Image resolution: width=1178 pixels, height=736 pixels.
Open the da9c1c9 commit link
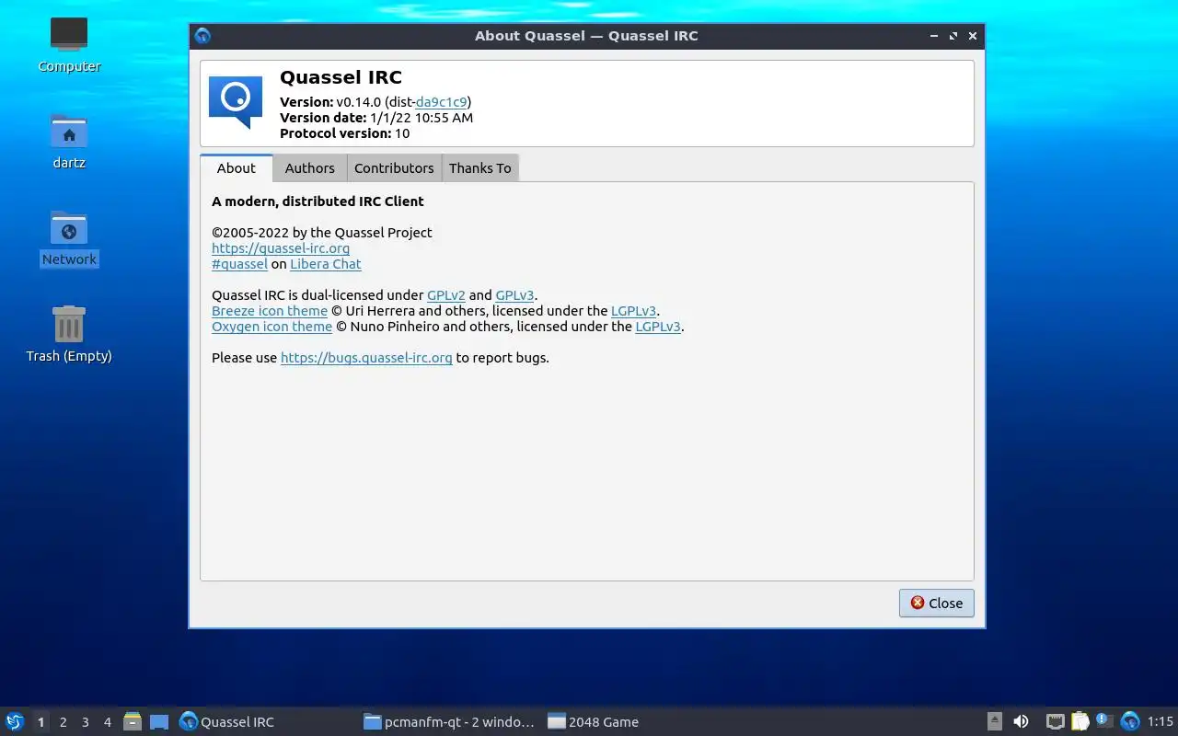[441, 102]
